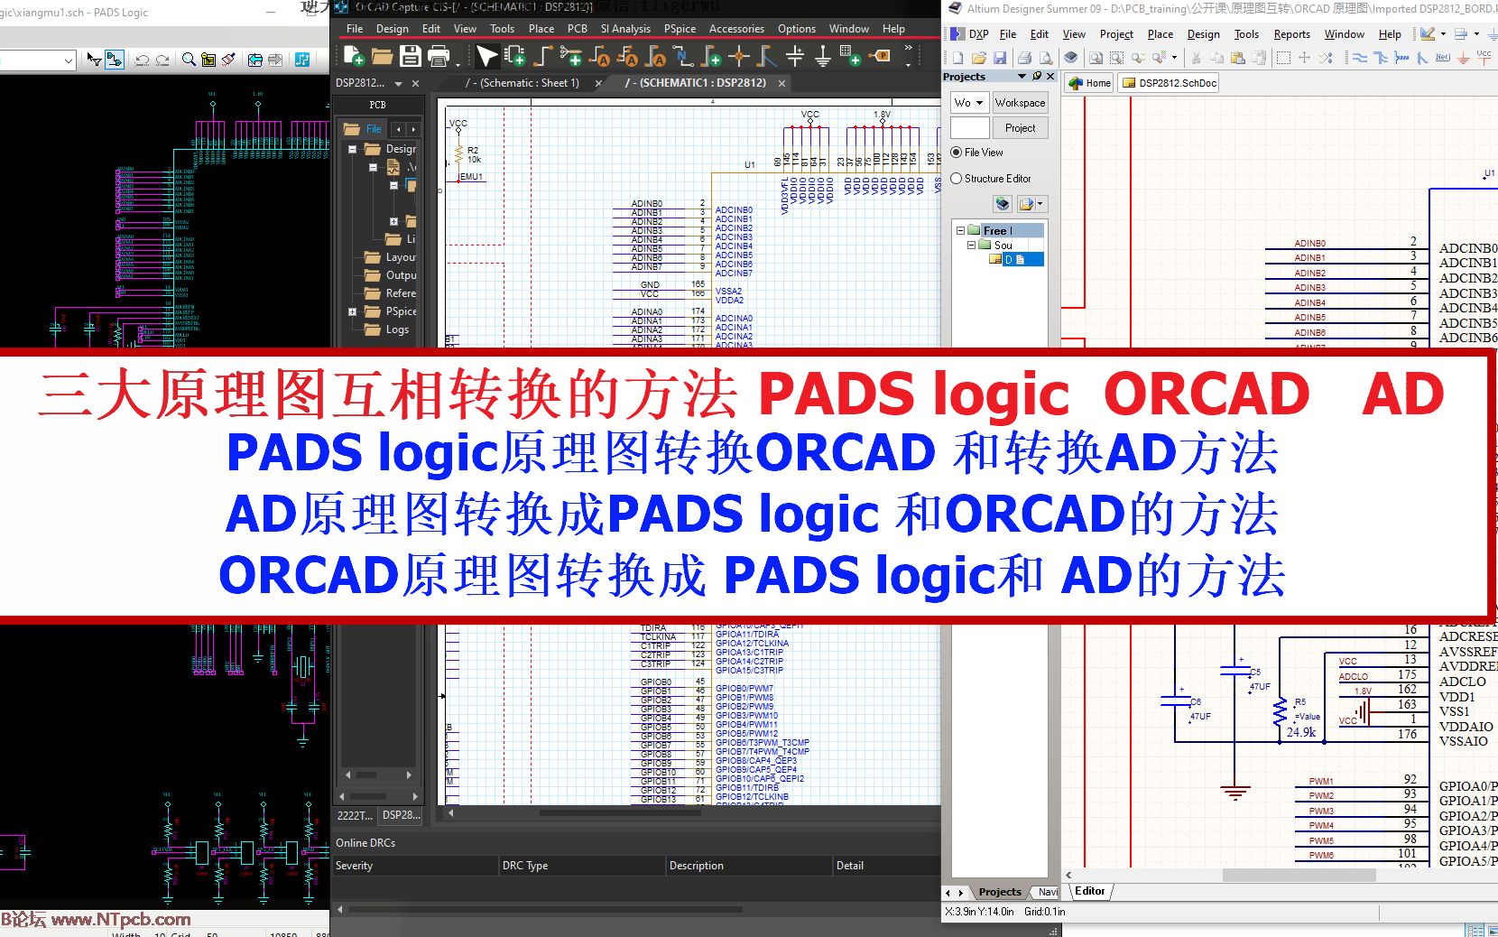Click the Place Part icon in OrCAD toolbar

pyautogui.click(x=514, y=56)
